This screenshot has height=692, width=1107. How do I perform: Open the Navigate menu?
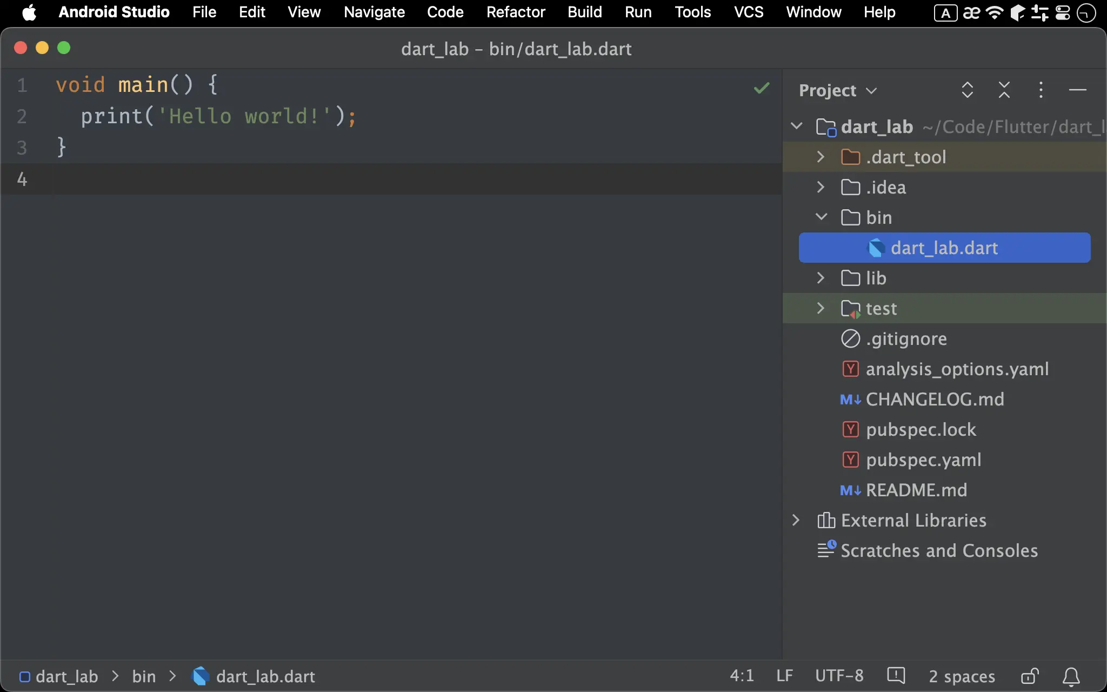click(x=374, y=12)
